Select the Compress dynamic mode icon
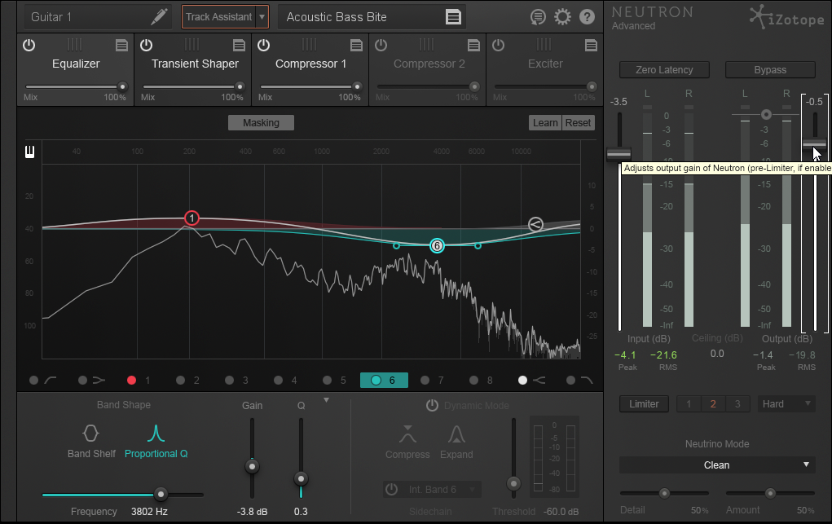The width and height of the screenshot is (832, 524). [x=407, y=434]
